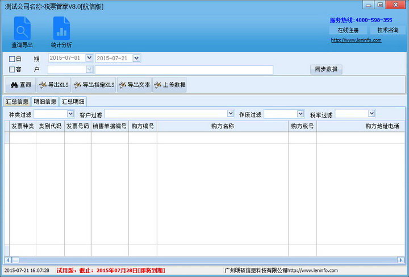
Task: Open the 查询导出 query export module
Action: click(22, 32)
